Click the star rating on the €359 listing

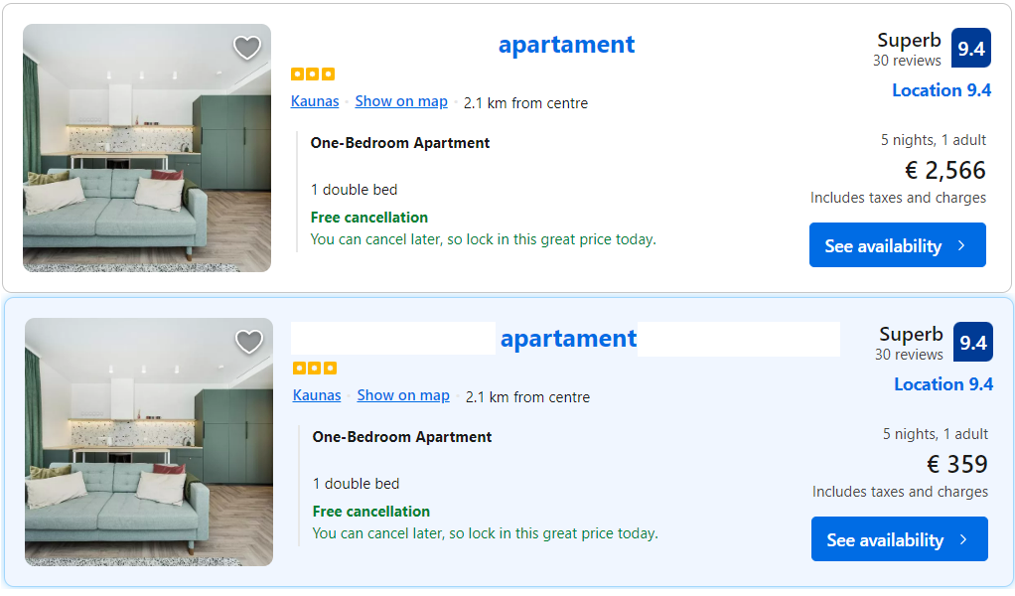[x=315, y=369]
